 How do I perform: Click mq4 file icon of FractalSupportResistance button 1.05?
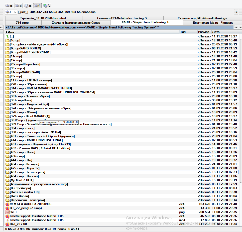point(7,220)
